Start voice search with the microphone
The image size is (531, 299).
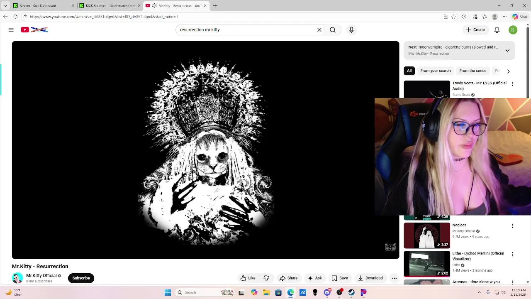click(351, 30)
